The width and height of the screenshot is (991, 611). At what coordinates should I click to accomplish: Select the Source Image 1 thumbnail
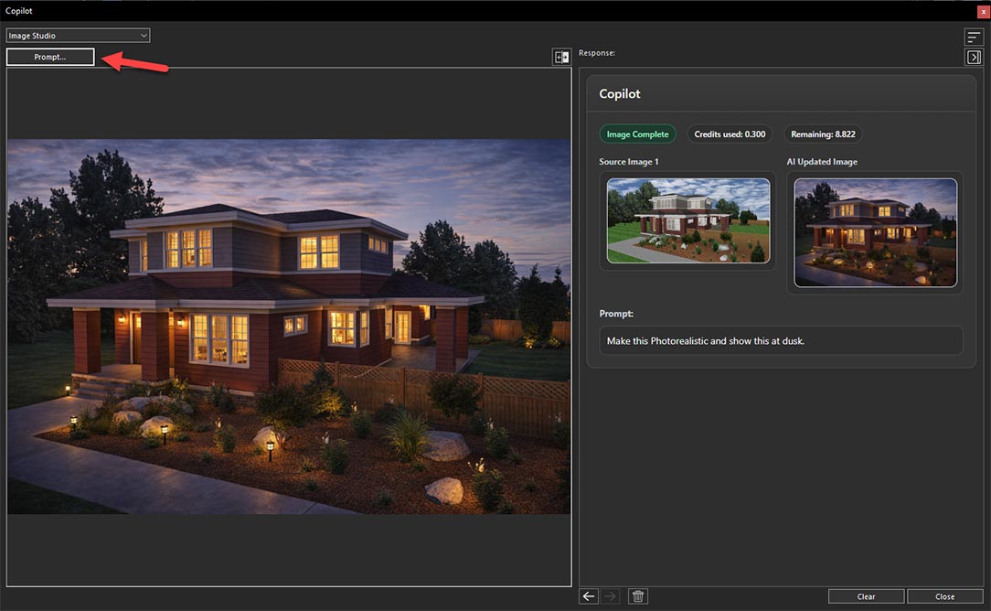[x=688, y=220]
